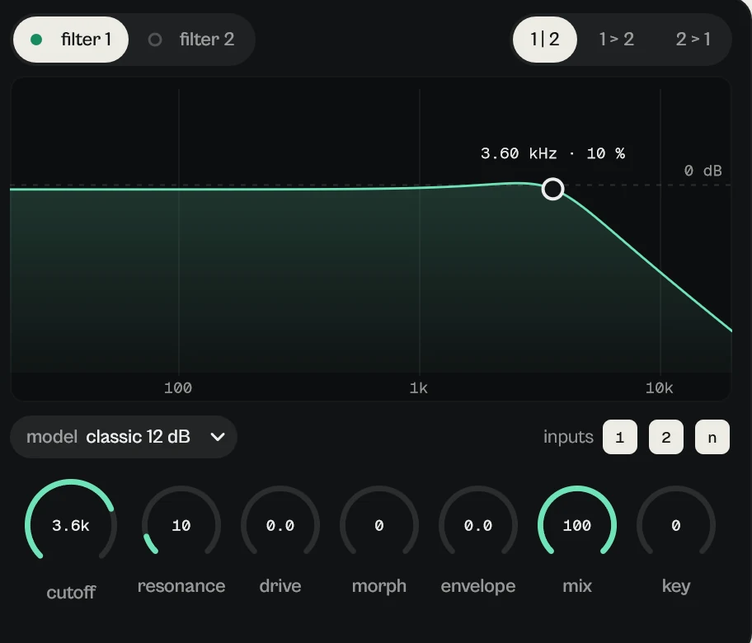The image size is (752, 643).
Task: Click the 0 dB reference label
Action: [x=703, y=171]
